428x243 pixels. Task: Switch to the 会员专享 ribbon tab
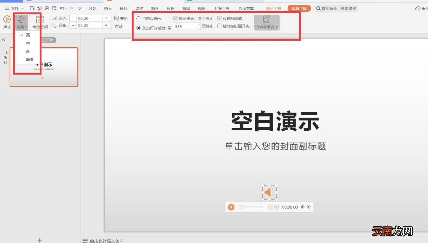coord(246,8)
